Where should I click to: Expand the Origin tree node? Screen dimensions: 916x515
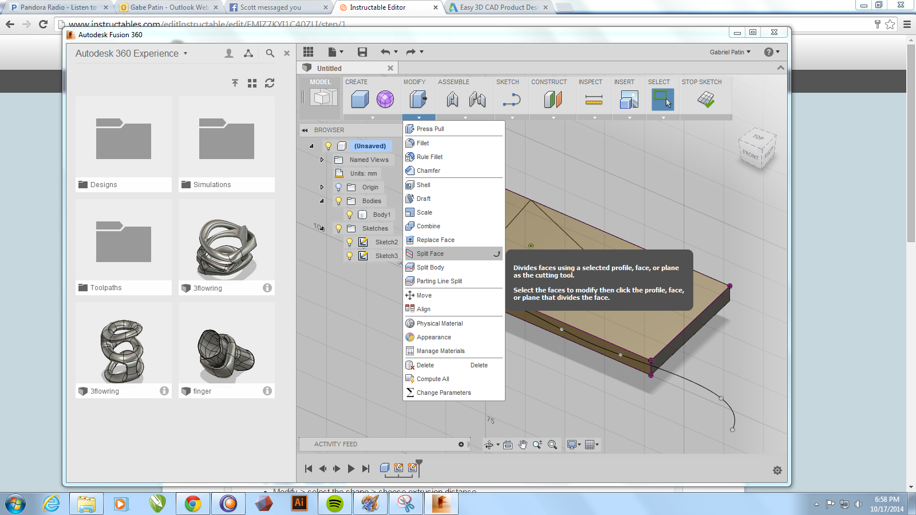tap(322, 187)
